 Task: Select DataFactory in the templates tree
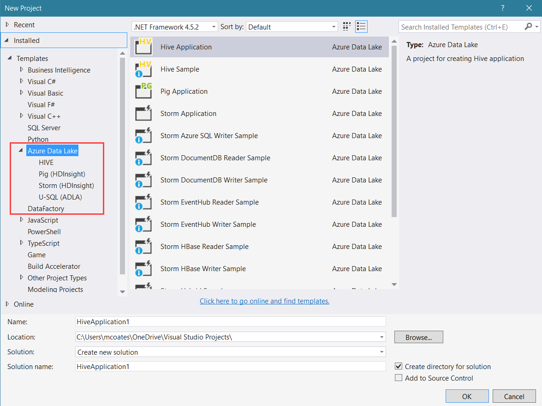pos(46,208)
